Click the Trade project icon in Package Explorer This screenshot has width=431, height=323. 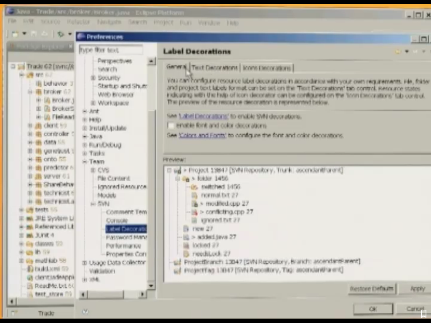(21, 66)
